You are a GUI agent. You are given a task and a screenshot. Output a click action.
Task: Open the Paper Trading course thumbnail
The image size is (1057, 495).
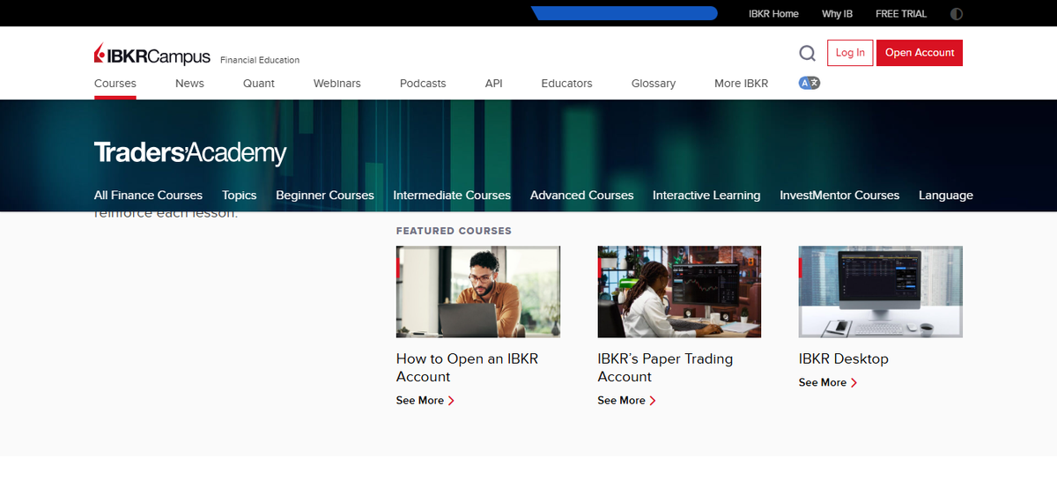[679, 292]
